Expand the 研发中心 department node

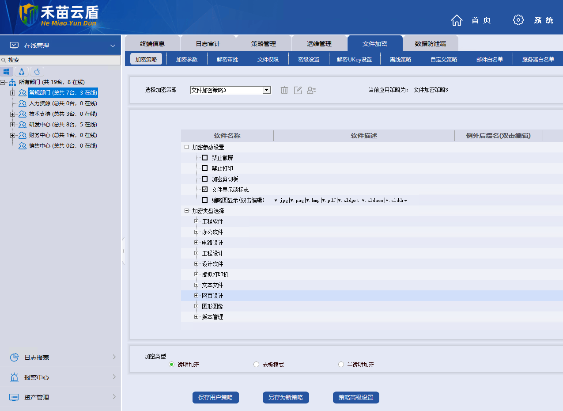click(x=12, y=125)
